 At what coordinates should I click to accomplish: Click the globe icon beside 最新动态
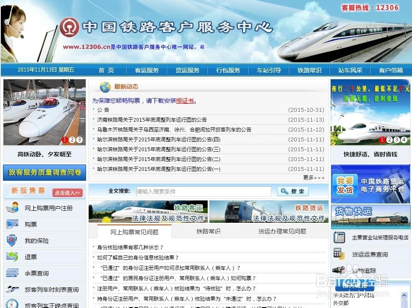[x=105, y=87]
